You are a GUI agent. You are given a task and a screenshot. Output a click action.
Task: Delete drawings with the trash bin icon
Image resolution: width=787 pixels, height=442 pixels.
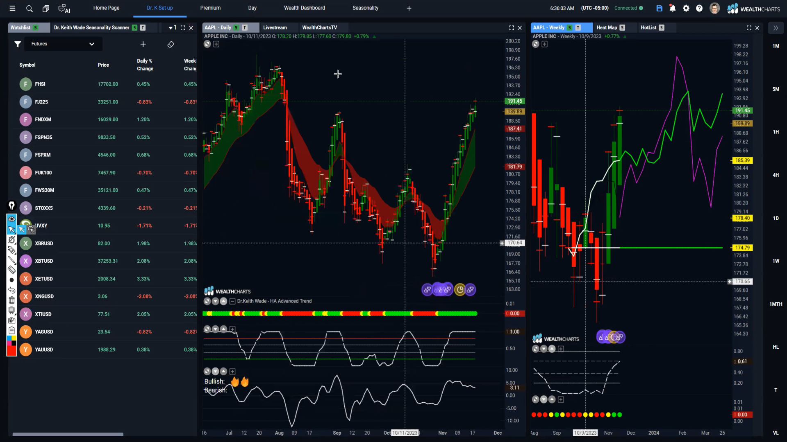[x=11, y=300]
